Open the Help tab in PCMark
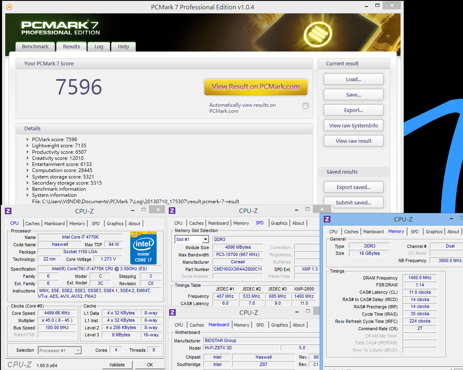This screenshot has height=370, width=463. [x=123, y=47]
